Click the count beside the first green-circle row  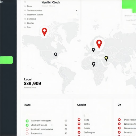coord(66,121)
